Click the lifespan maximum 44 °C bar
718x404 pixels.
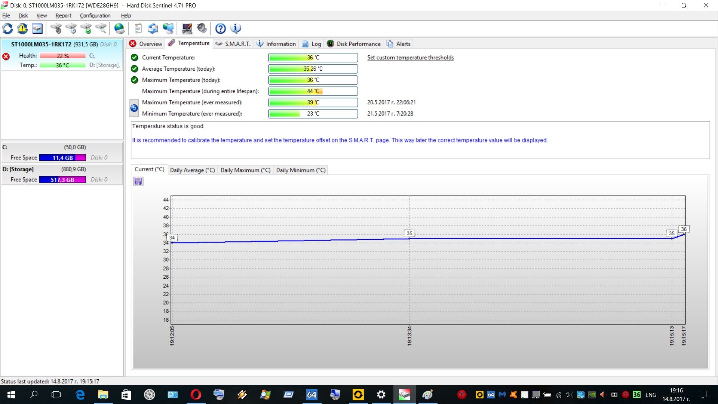point(313,91)
